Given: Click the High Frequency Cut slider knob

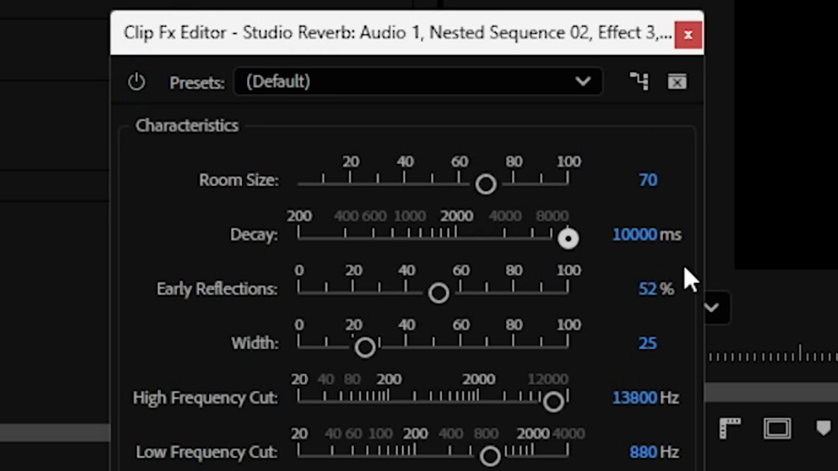Looking at the screenshot, I should pos(554,402).
